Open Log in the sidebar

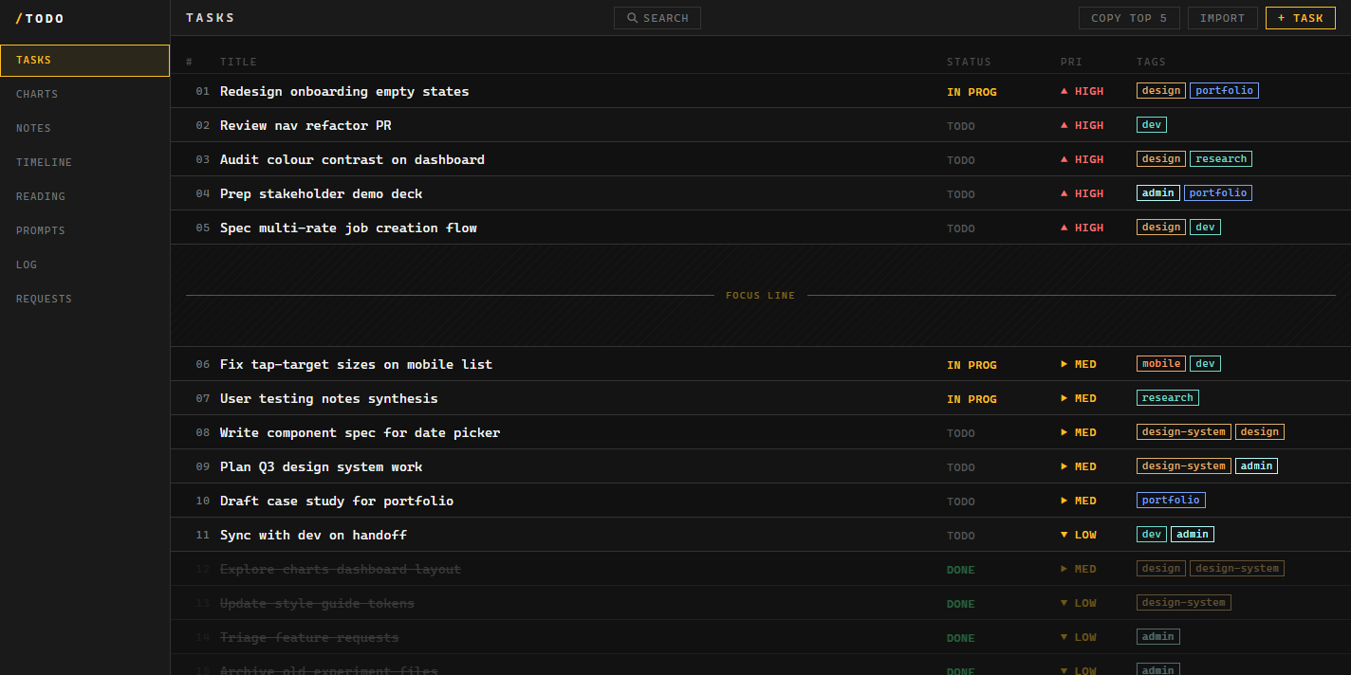click(x=84, y=265)
